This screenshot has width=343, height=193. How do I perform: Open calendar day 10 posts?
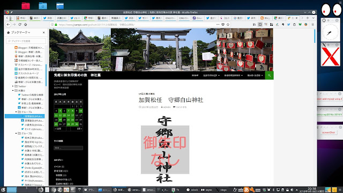[x=81, y=111]
